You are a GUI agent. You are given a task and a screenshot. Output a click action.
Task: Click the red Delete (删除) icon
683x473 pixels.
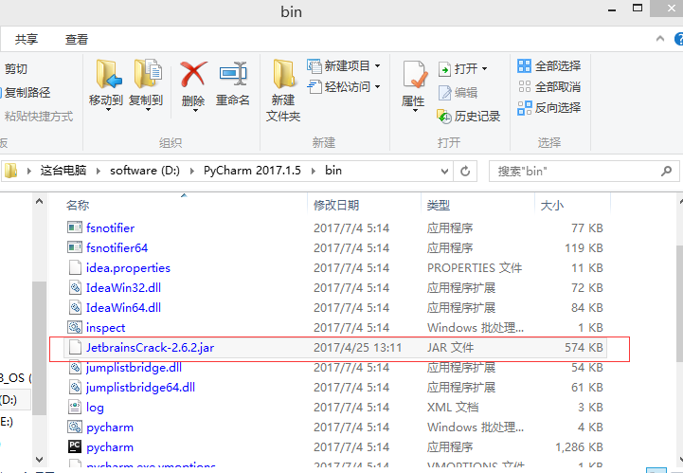click(x=193, y=75)
